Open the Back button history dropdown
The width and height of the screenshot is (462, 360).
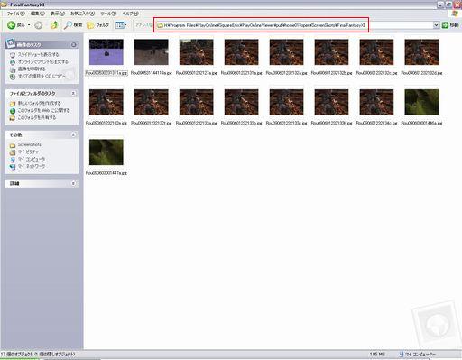click(29, 25)
